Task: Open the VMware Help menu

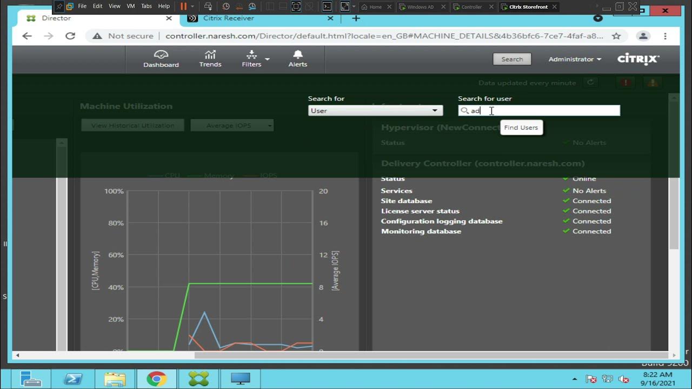Action: coord(164,6)
